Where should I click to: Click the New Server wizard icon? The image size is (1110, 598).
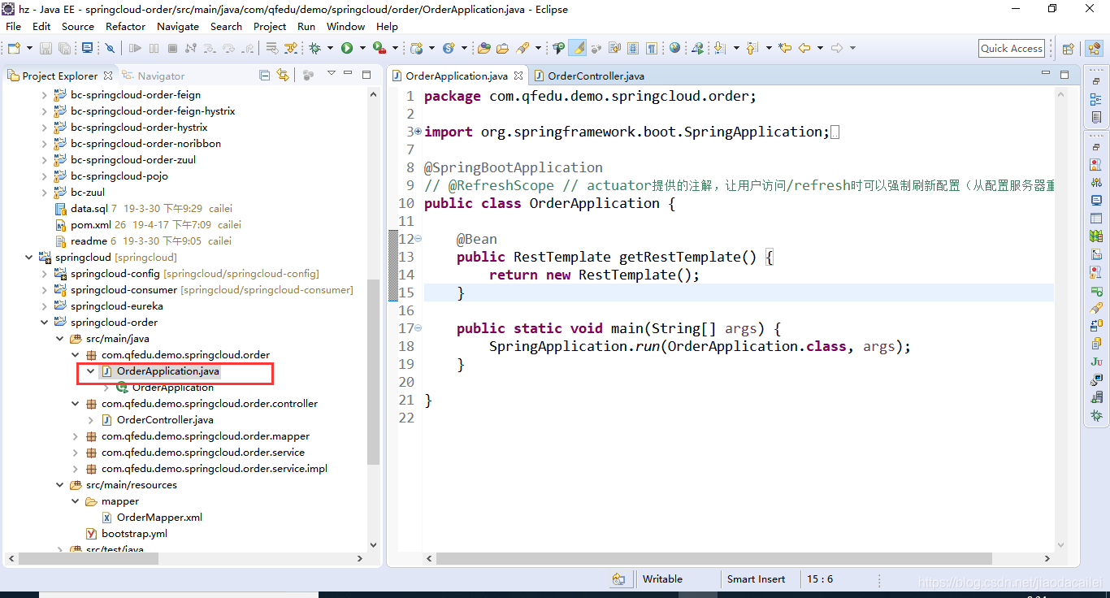point(417,48)
